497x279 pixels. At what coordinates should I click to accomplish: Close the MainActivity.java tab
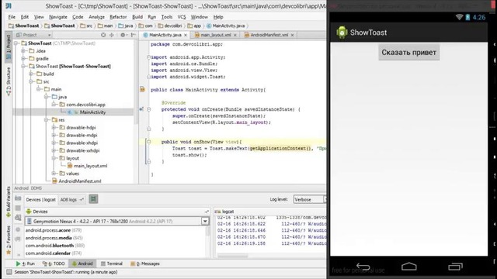click(x=186, y=35)
